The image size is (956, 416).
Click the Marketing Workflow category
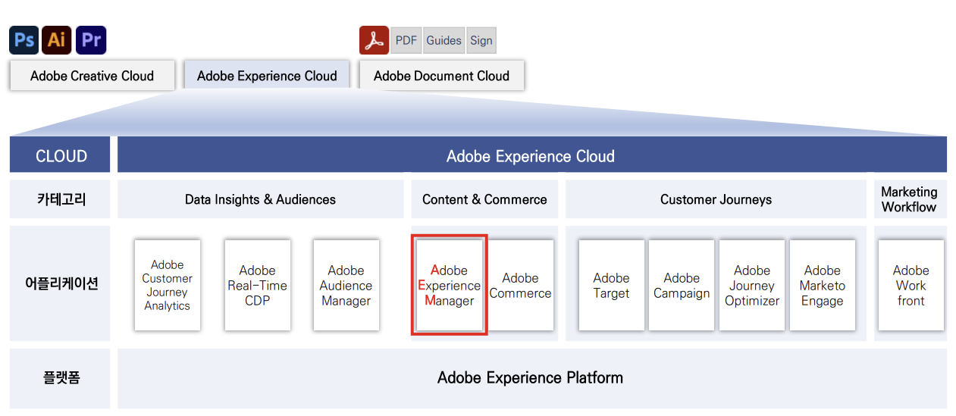910,199
